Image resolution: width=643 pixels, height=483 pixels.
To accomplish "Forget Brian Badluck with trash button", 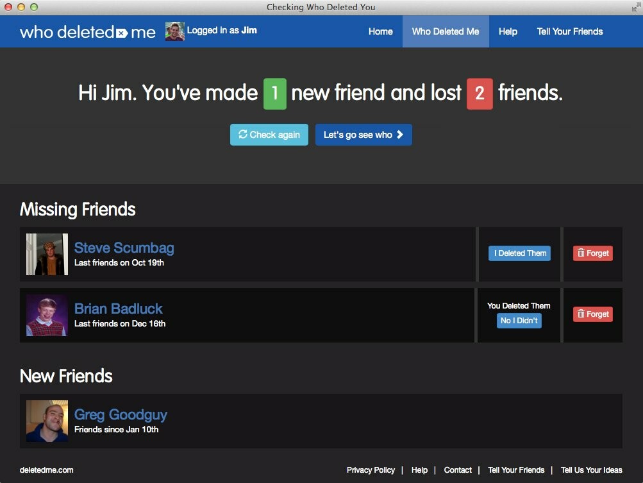I will [x=592, y=314].
